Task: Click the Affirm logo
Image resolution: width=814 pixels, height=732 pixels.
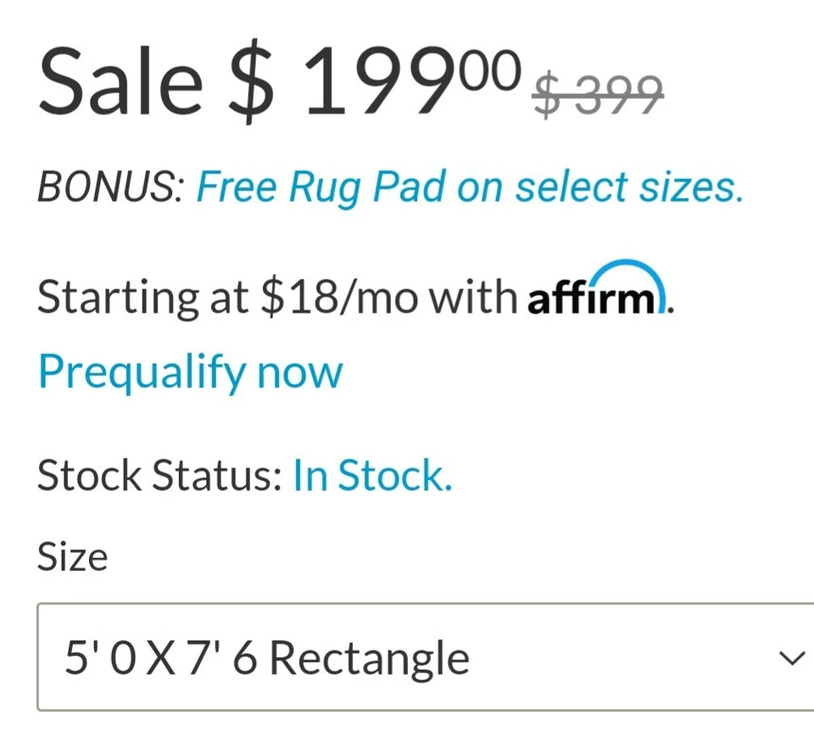Action: (x=597, y=294)
